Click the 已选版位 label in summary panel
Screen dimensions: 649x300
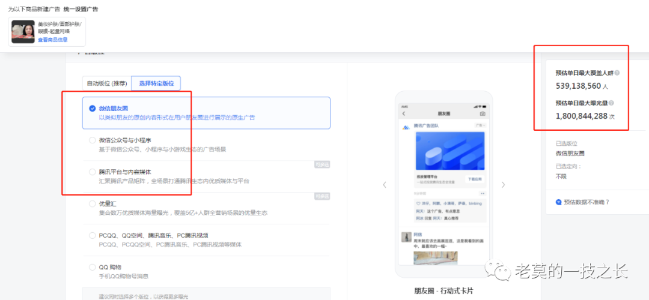pyautogui.click(x=566, y=143)
